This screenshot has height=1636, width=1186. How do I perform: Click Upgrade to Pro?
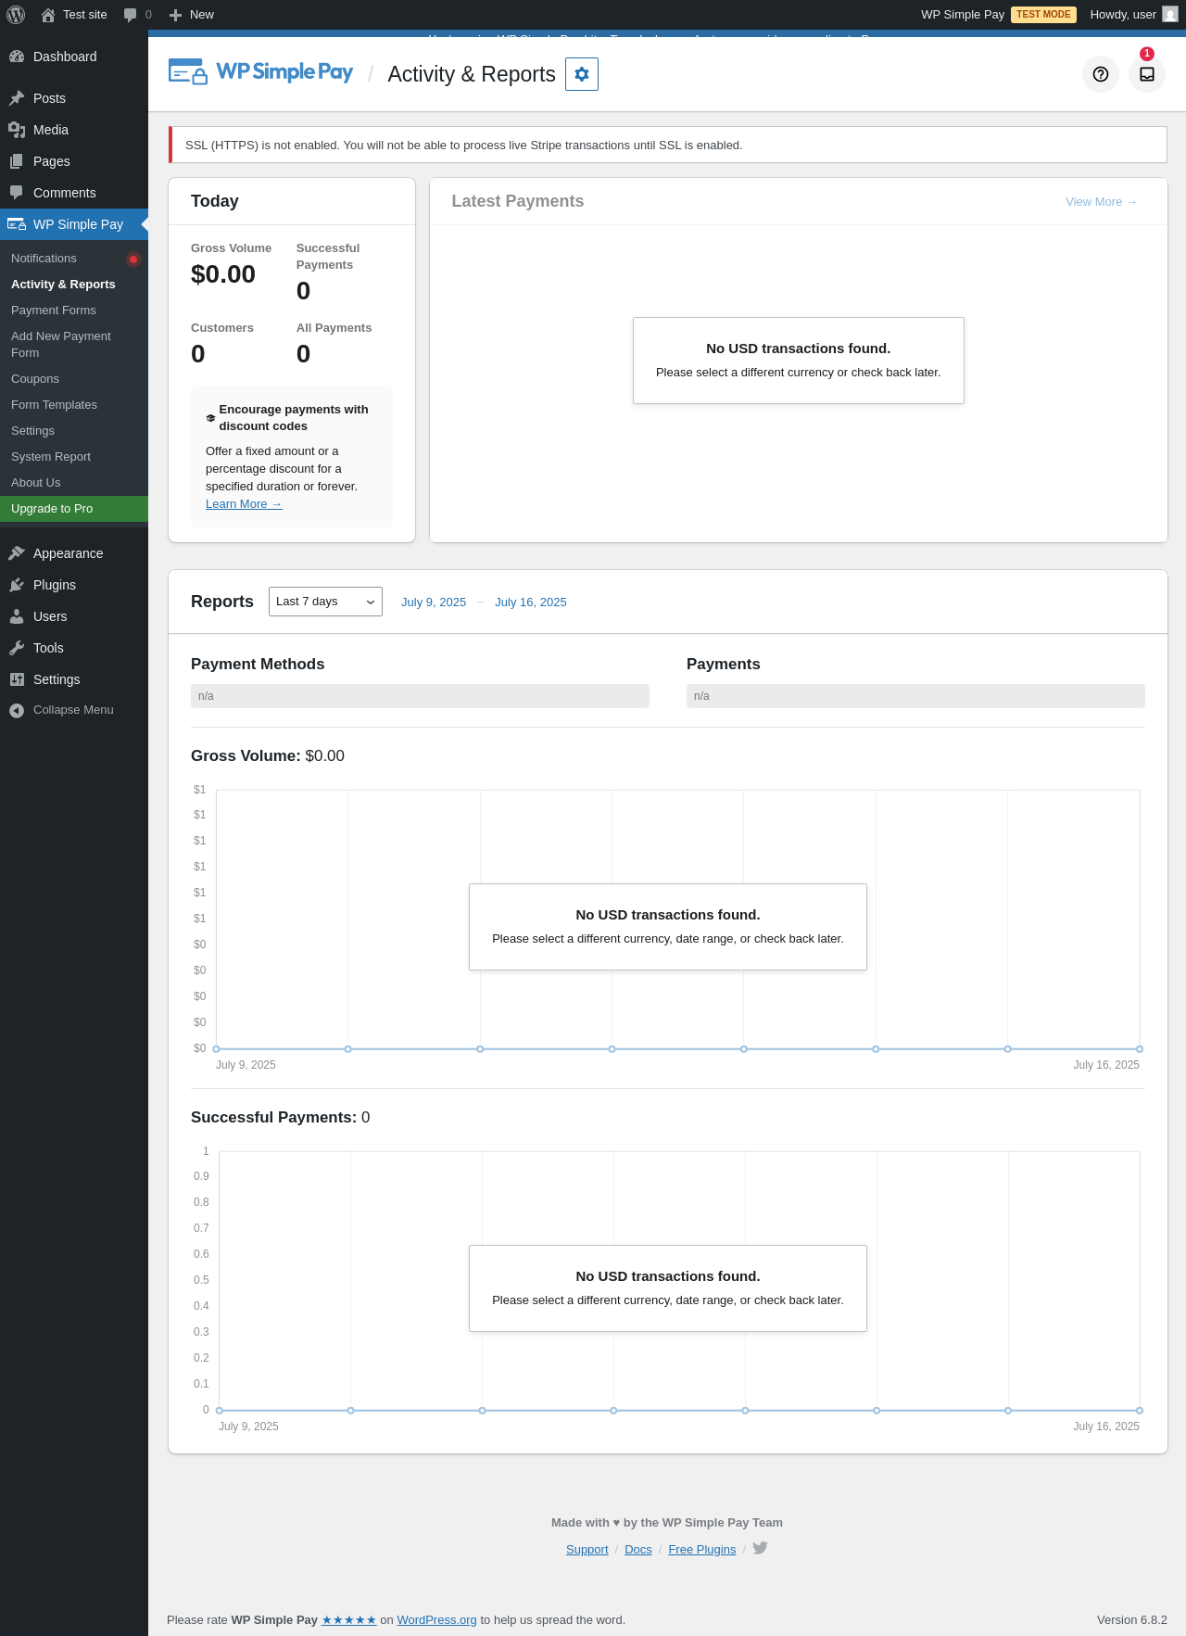74,509
